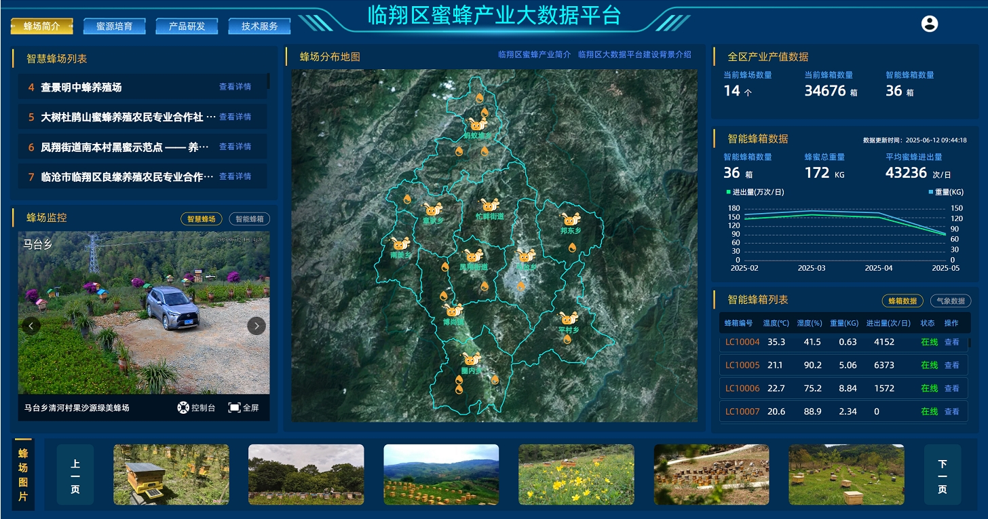Click the left arrow on camera carousel
Viewport: 988px width, 519px height.
point(31,326)
